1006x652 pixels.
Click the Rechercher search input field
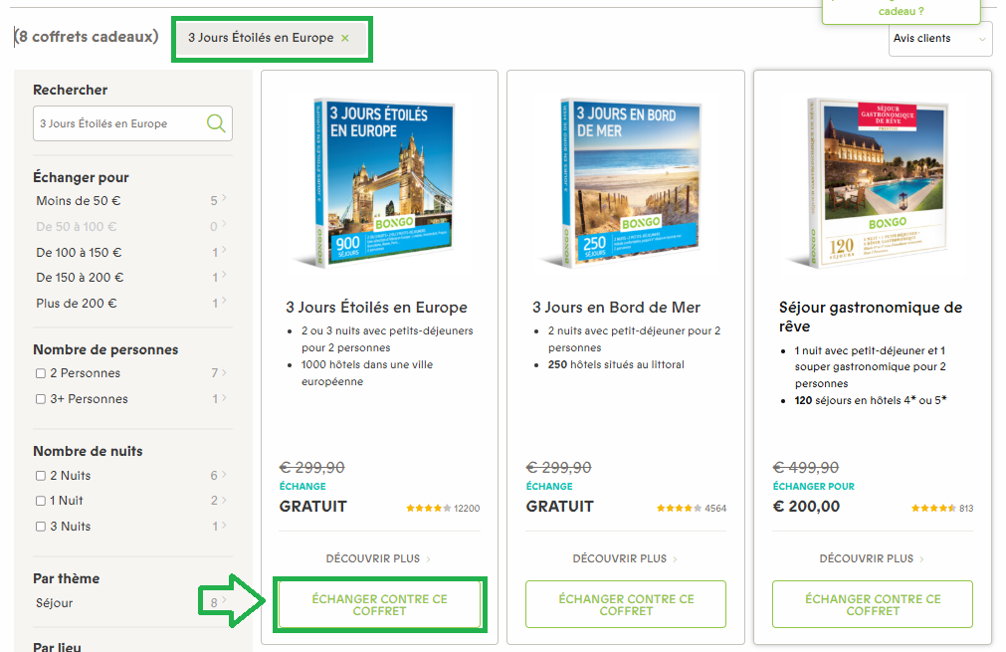point(119,123)
